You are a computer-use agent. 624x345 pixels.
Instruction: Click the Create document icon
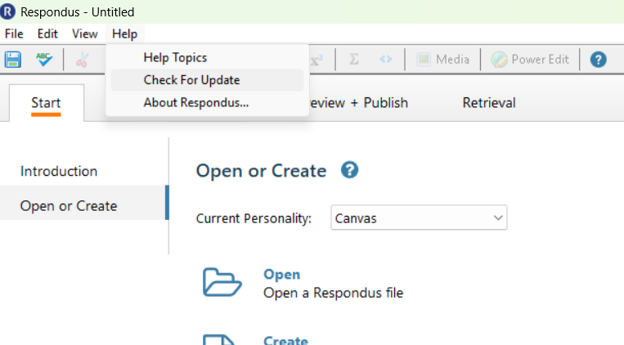tap(219, 339)
